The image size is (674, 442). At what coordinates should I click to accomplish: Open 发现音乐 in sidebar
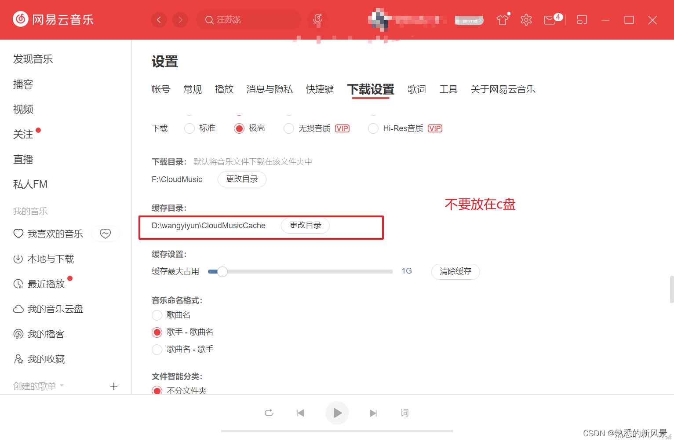click(x=33, y=59)
